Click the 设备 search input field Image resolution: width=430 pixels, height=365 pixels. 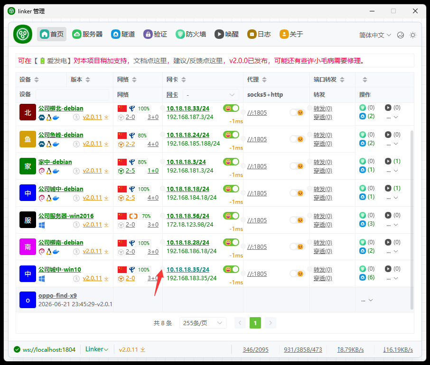(x=72, y=95)
